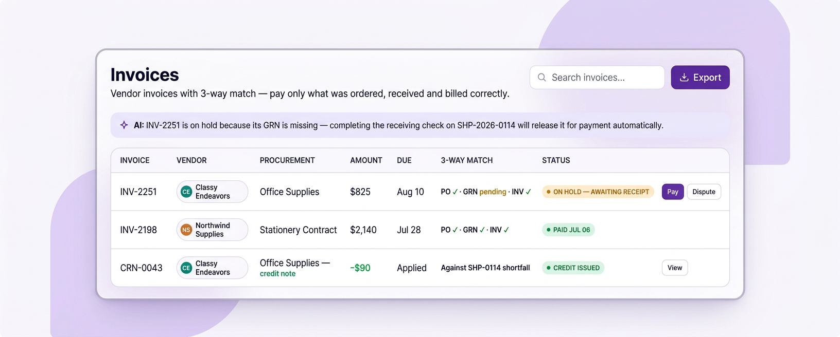Click GRN pending match text

tap(485, 192)
